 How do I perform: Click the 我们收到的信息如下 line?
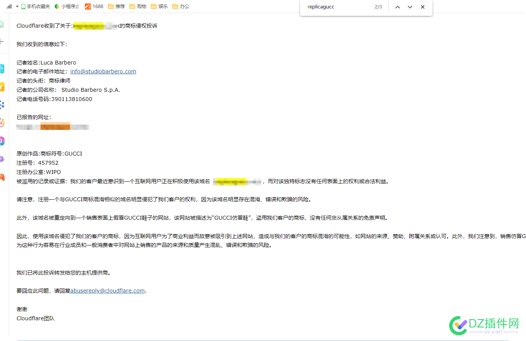pyautogui.click(x=42, y=44)
